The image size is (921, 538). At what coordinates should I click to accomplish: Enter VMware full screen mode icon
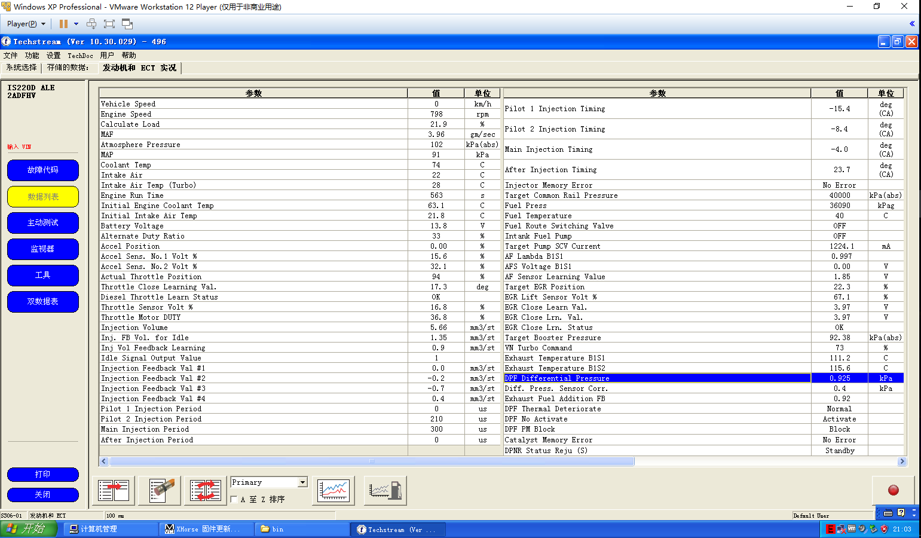pos(109,24)
